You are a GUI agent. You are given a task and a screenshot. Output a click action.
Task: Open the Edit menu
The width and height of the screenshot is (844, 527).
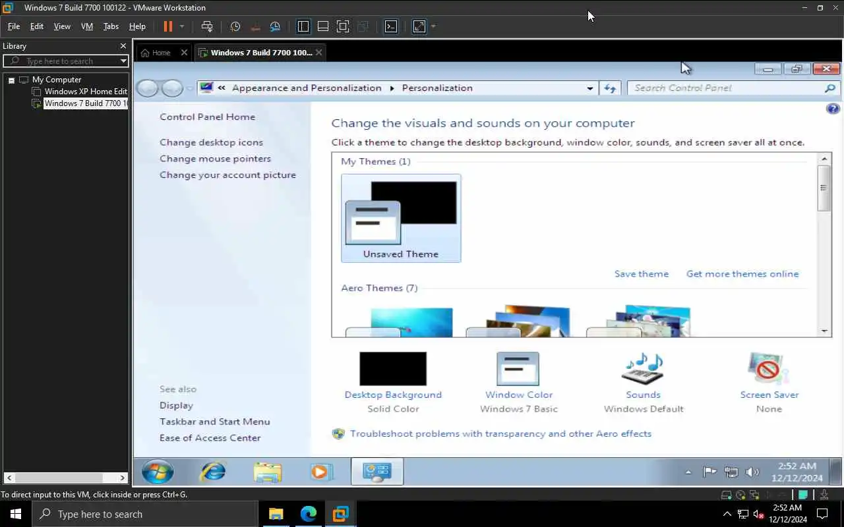(x=37, y=26)
